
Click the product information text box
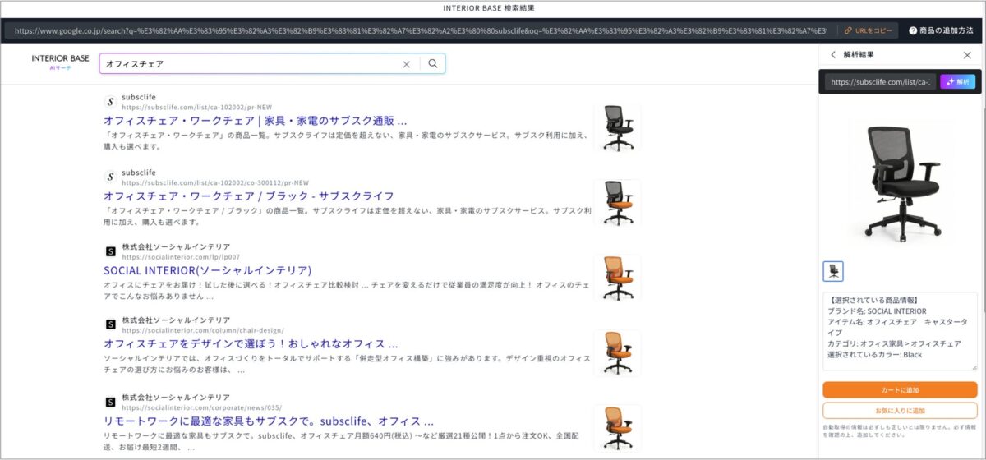900,331
